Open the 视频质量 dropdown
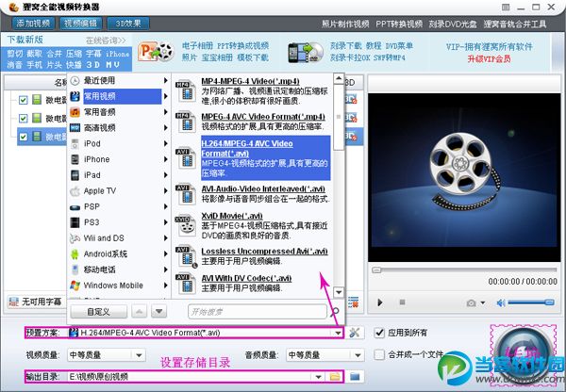The image size is (566, 392). coord(140,355)
